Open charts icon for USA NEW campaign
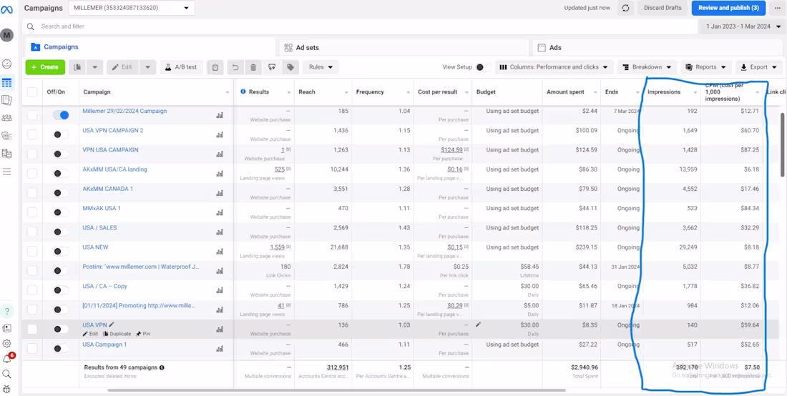Screen dimensions: 787x396 (x=220, y=251)
